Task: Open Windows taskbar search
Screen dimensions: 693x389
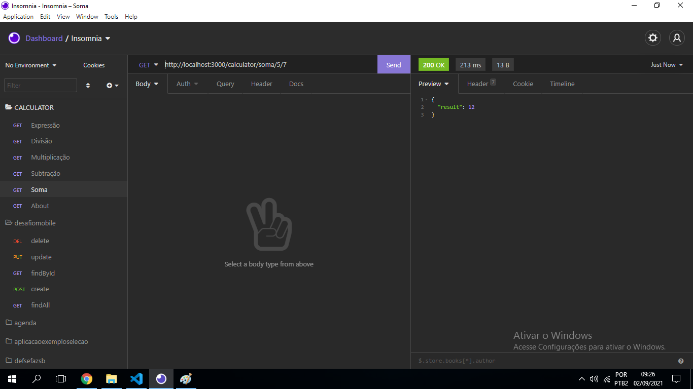Action: click(x=37, y=379)
